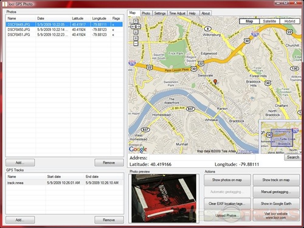The height and width of the screenshot is (228, 304).
Task: Switch map view to Satellite mode
Action: pyautogui.click(x=269, y=21)
